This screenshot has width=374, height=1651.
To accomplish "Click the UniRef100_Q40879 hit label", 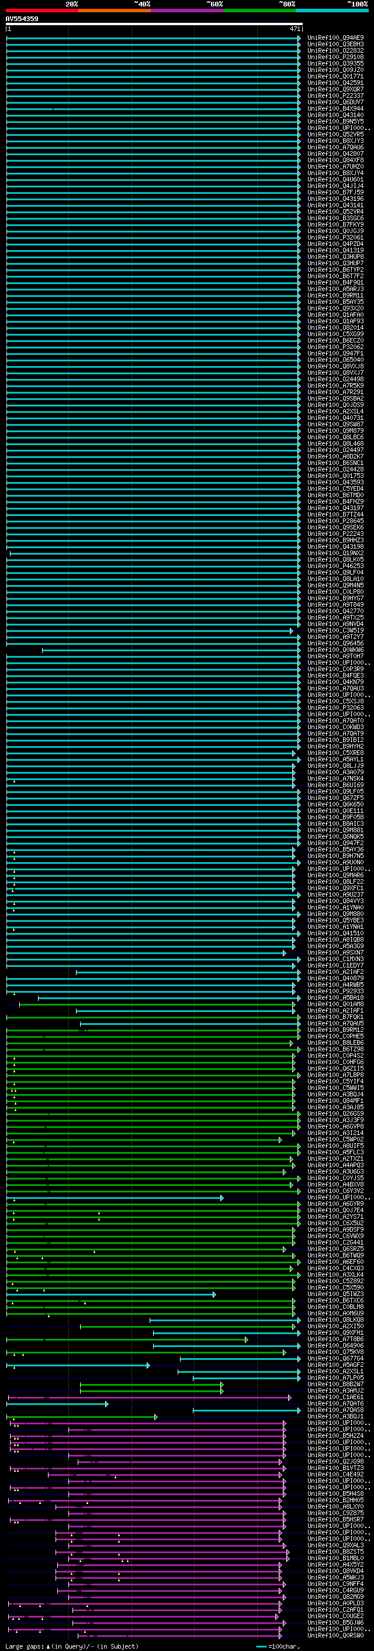I will point(335,978).
